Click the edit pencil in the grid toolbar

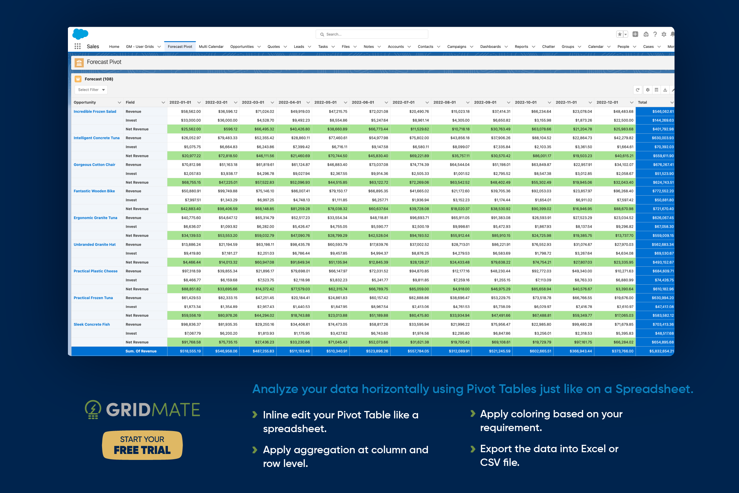click(672, 90)
